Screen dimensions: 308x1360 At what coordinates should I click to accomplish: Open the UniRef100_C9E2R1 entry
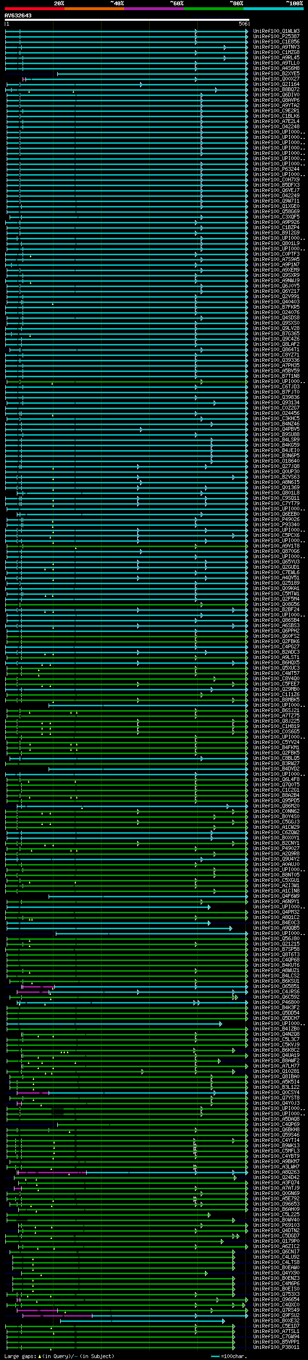pos(276,110)
